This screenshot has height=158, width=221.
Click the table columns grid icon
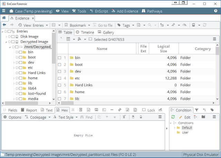pyautogui.click(x=68, y=39)
